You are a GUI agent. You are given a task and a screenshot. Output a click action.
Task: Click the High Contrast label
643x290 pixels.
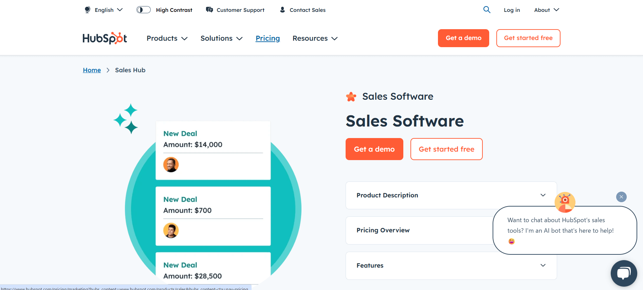(x=174, y=10)
